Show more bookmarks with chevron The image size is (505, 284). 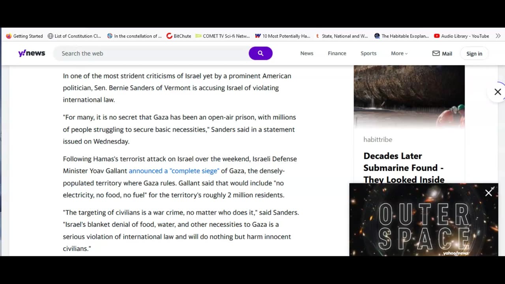pos(498,36)
